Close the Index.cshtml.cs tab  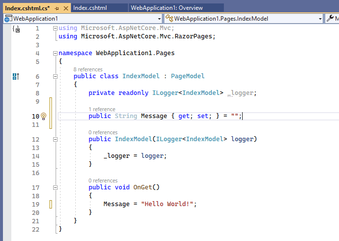(x=65, y=8)
